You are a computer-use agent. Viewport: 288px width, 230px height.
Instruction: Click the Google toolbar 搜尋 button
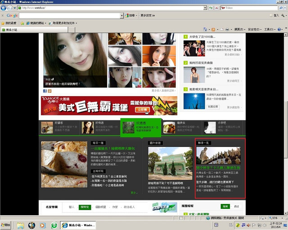[130, 16]
